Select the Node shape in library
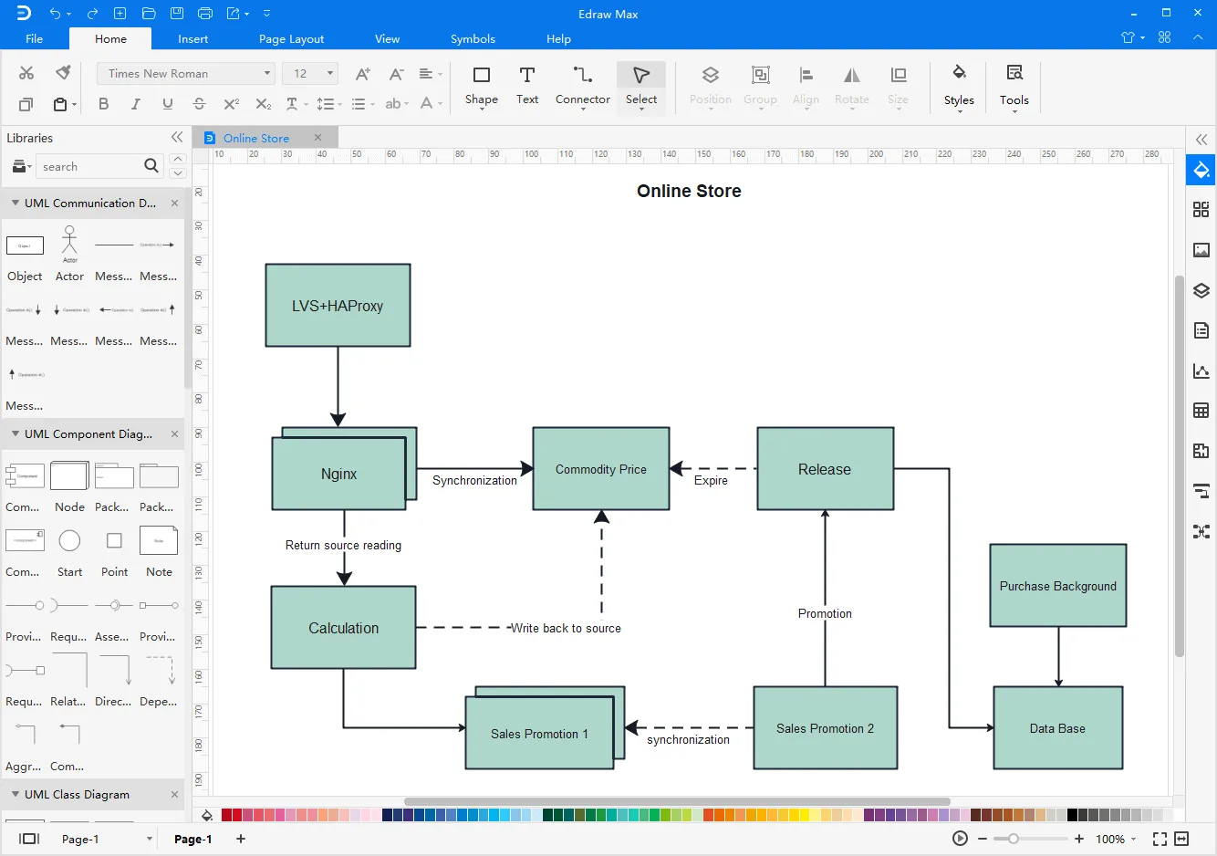The width and height of the screenshot is (1217, 856). coord(69,486)
